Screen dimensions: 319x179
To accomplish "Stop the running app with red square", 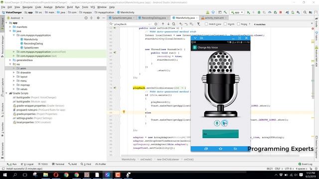I will click(281, 12).
